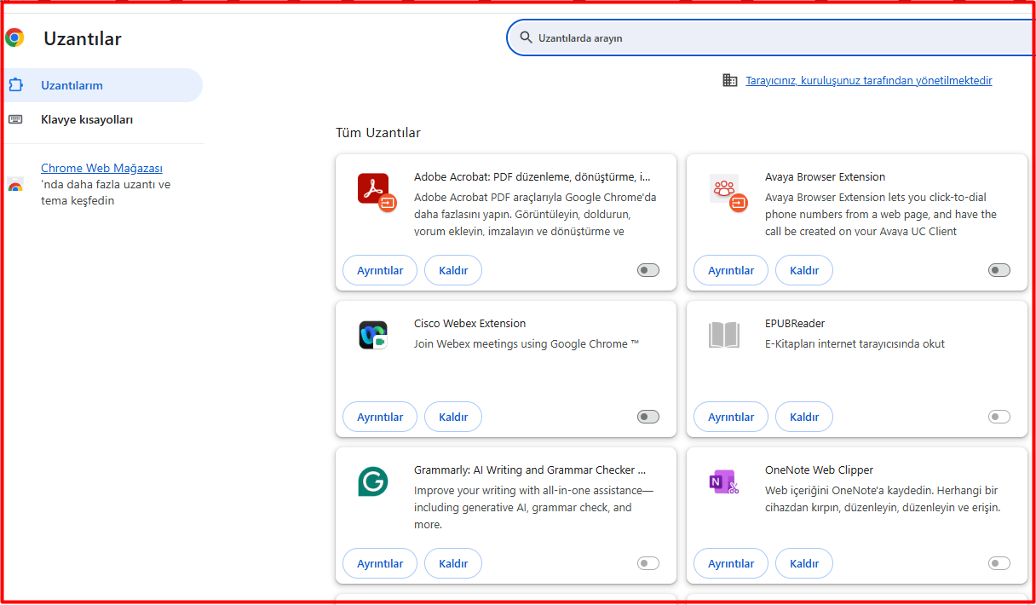Image resolution: width=1036 pixels, height=605 pixels.
Task: Click Kaldır for Cisco Webex Extension
Action: tap(453, 417)
